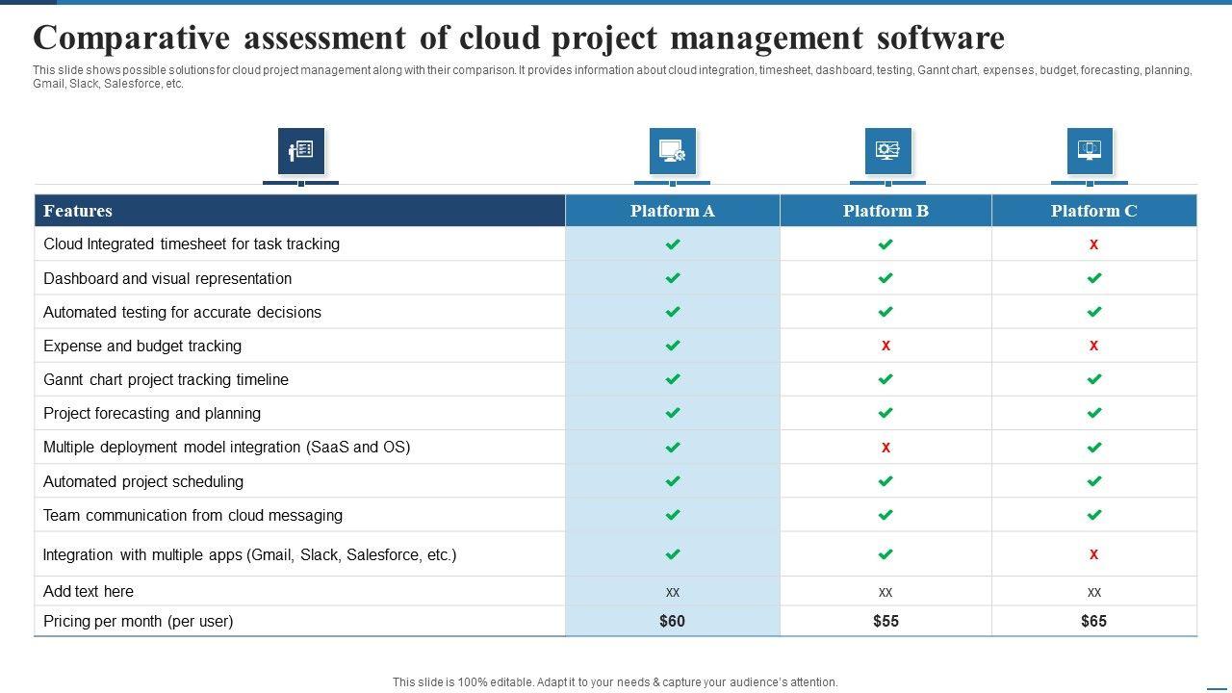
Task: Click the 'This slide is 100% editable' footer note
Action: click(x=615, y=682)
